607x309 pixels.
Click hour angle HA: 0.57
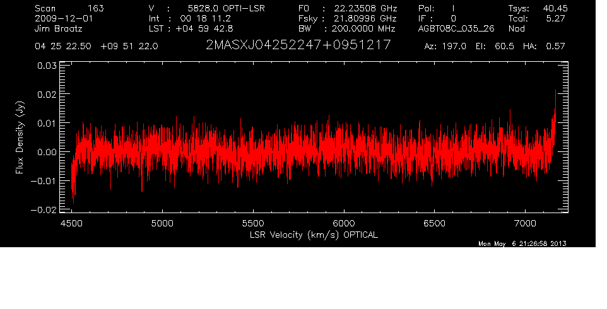tap(544, 47)
